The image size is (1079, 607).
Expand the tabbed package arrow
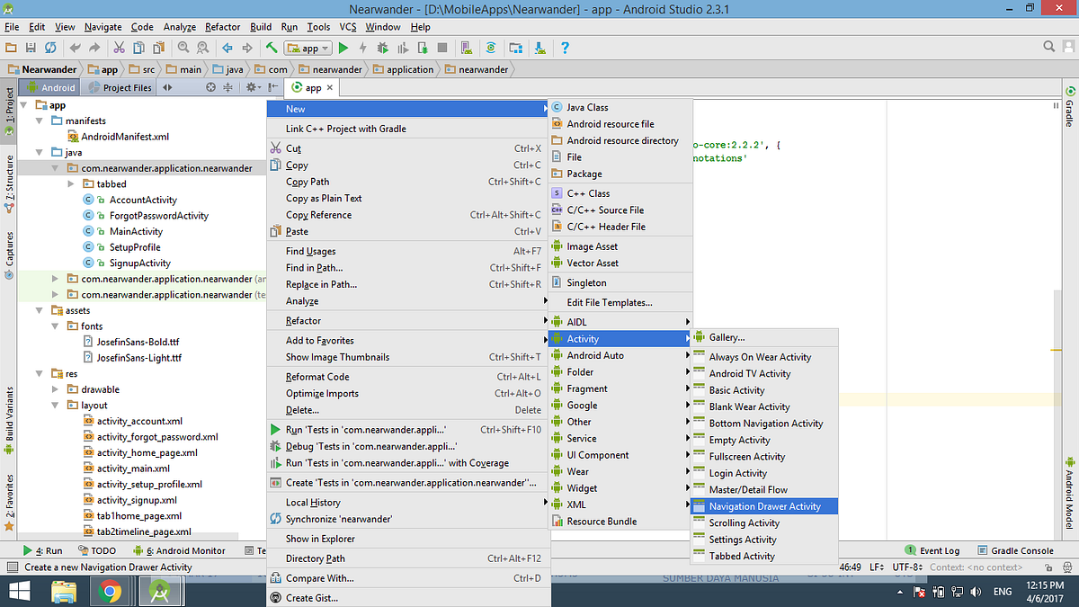[72, 183]
